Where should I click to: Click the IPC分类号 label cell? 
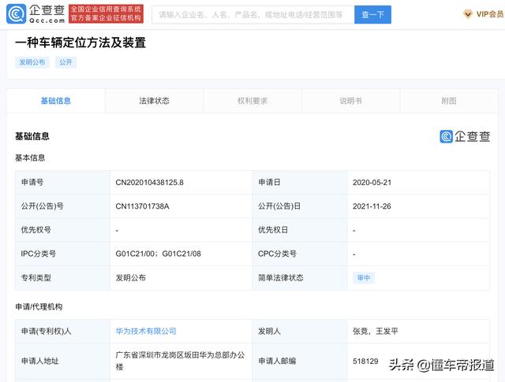(63, 254)
